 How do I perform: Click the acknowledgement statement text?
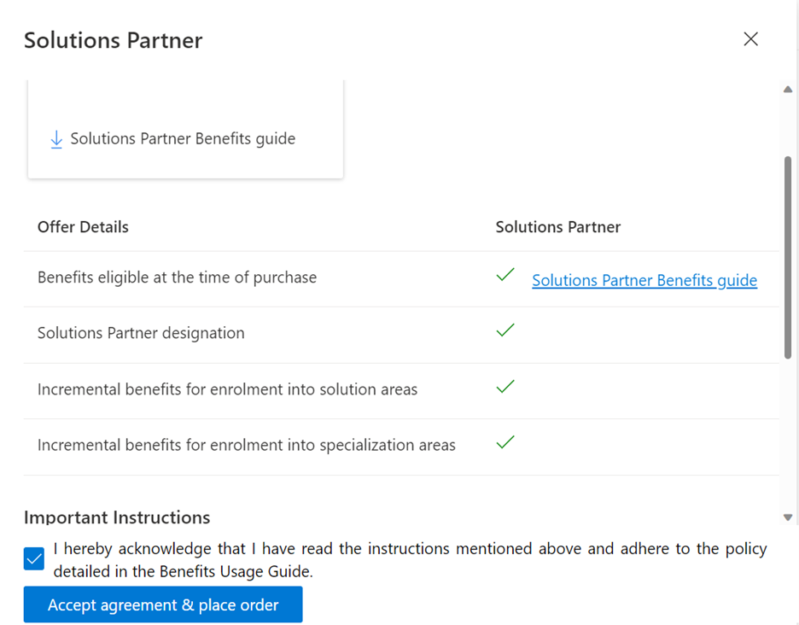coord(410,559)
